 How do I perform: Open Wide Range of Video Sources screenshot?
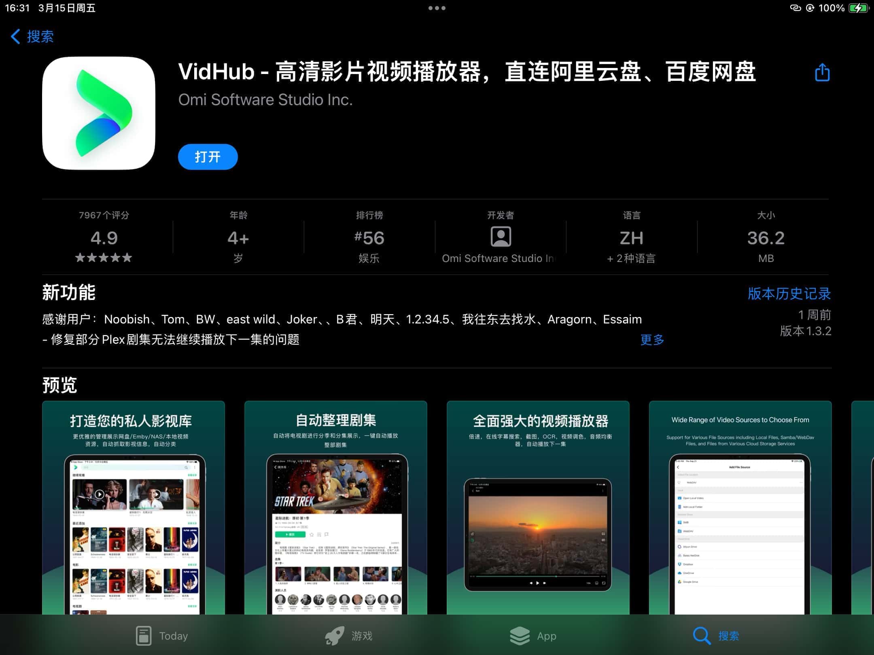point(740,507)
